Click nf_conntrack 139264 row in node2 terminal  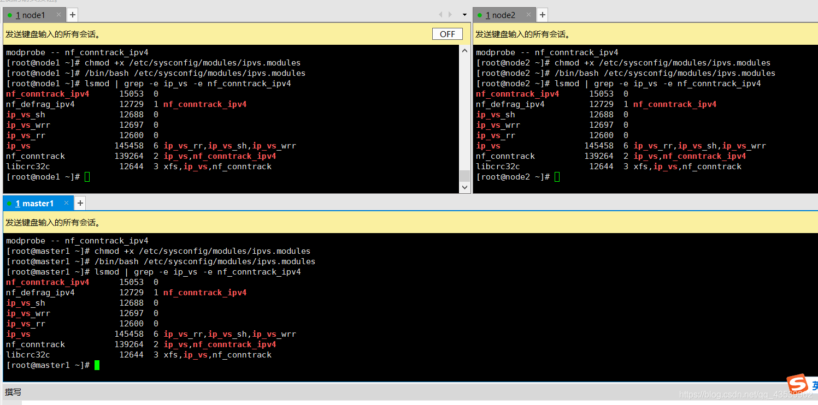click(x=611, y=156)
